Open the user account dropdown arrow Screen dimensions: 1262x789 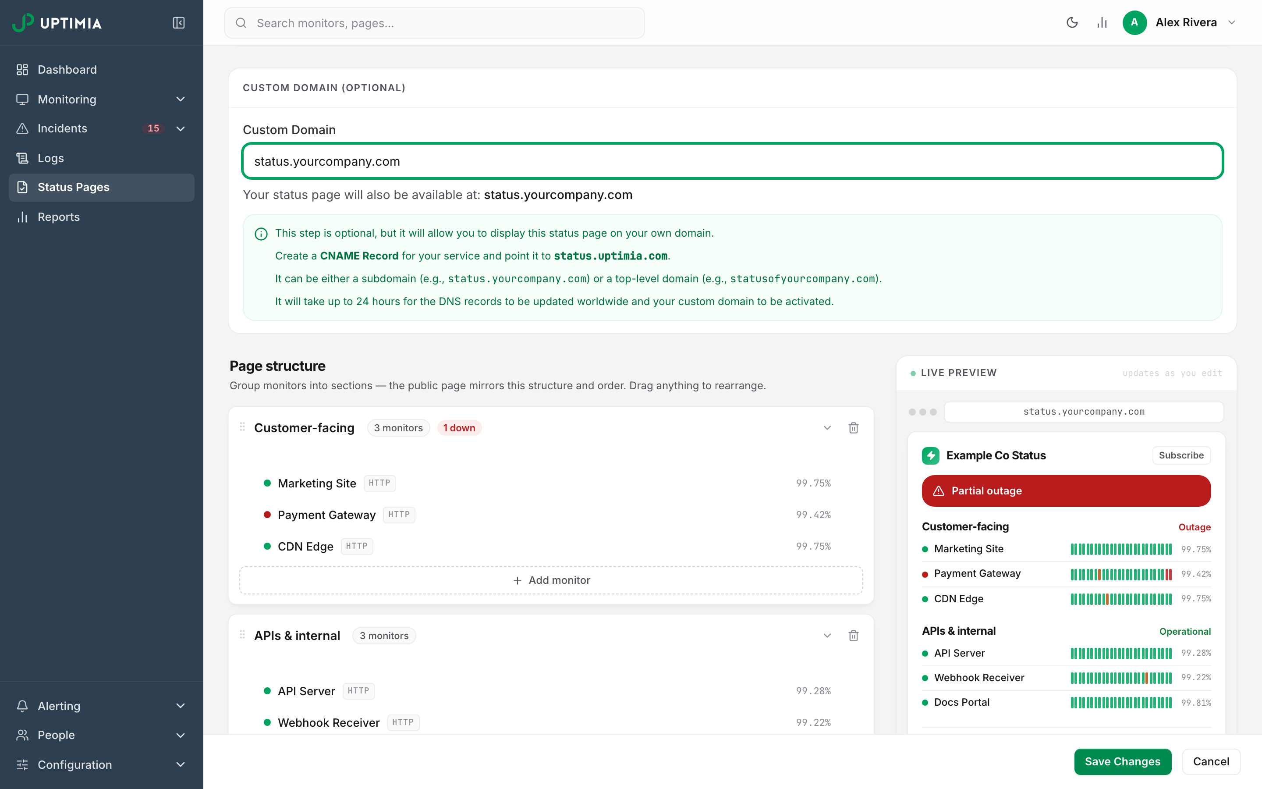coord(1232,22)
